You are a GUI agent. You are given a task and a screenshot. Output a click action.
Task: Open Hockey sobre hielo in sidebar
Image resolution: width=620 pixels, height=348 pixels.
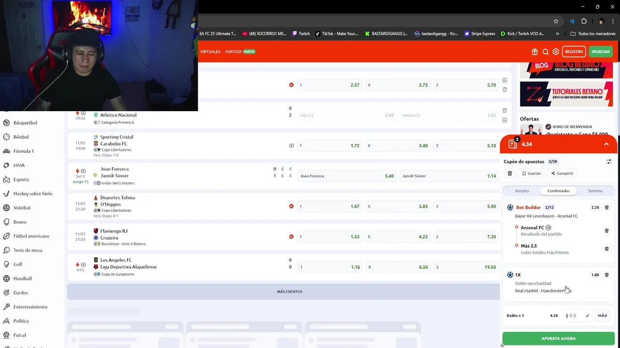tap(32, 194)
